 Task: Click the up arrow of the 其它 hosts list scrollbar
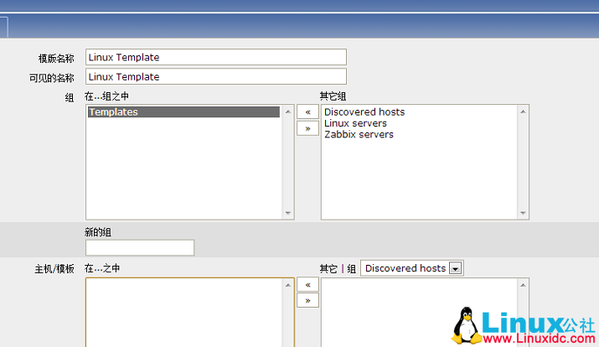[x=523, y=285]
